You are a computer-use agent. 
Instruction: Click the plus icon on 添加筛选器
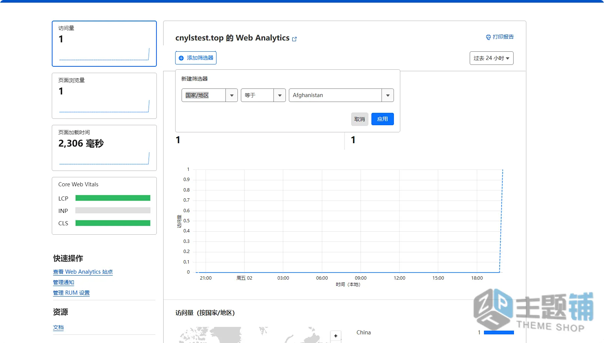[x=181, y=58]
